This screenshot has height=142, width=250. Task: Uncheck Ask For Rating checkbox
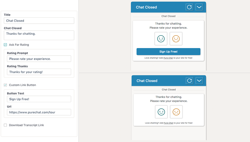[x=5, y=45]
